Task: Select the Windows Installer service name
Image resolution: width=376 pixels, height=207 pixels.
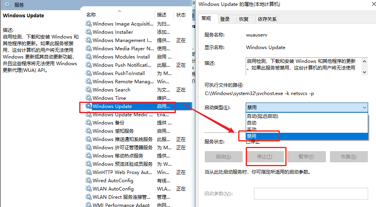Action: (113, 32)
